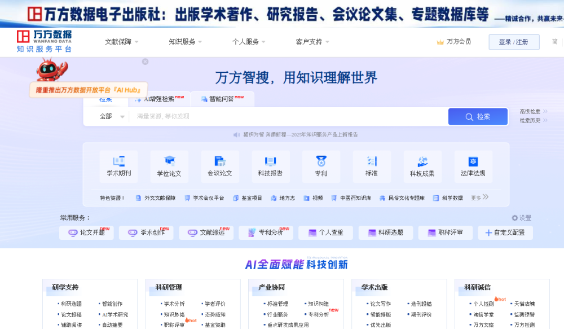The image size is (564, 329).
Task: Open 标准管理 under 产业协同
Action: (x=277, y=304)
